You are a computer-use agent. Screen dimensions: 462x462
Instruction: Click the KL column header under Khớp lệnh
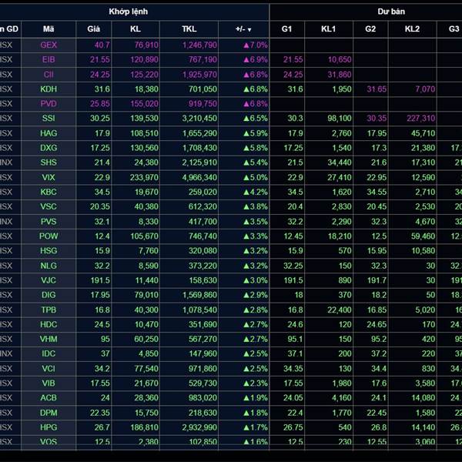(x=136, y=29)
